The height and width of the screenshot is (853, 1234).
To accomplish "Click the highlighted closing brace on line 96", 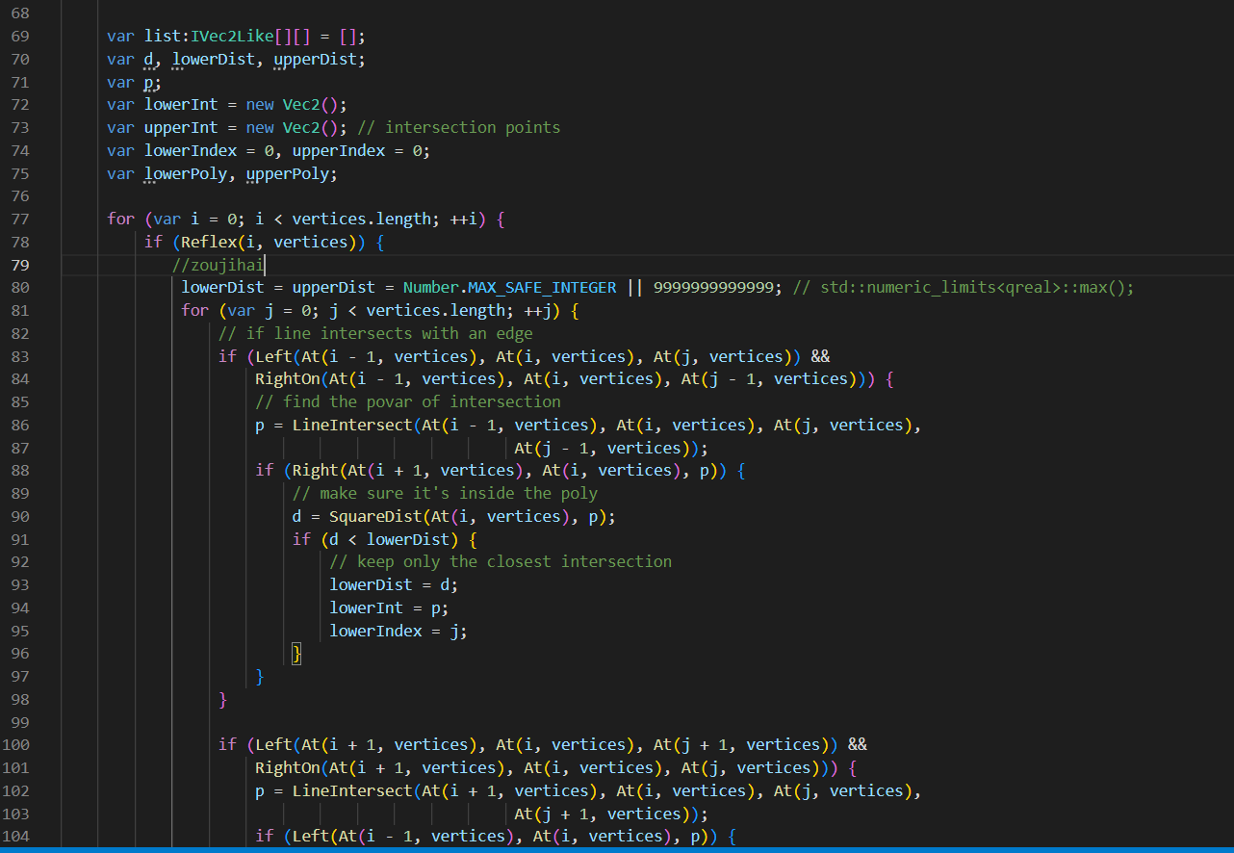I will [297, 654].
